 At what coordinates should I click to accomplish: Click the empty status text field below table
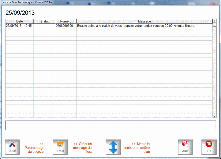[x=110, y=126]
